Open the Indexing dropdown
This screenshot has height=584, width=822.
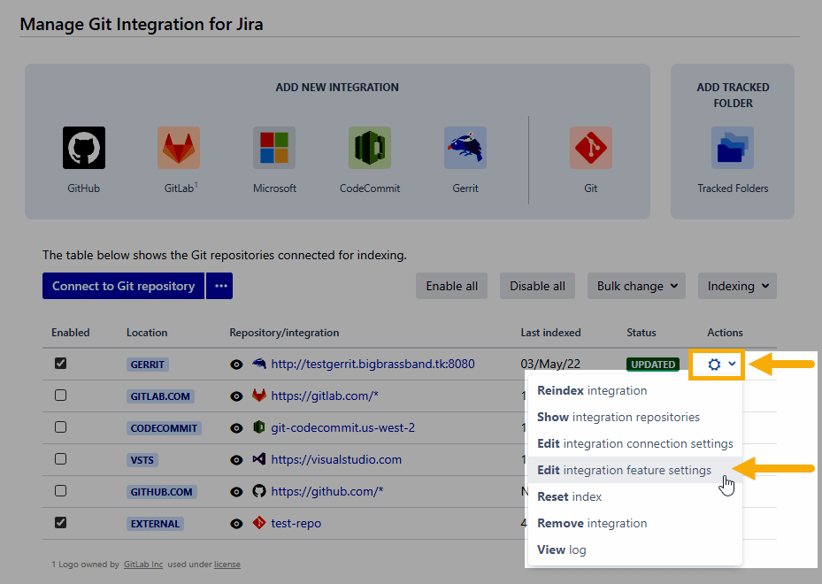(x=737, y=286)
